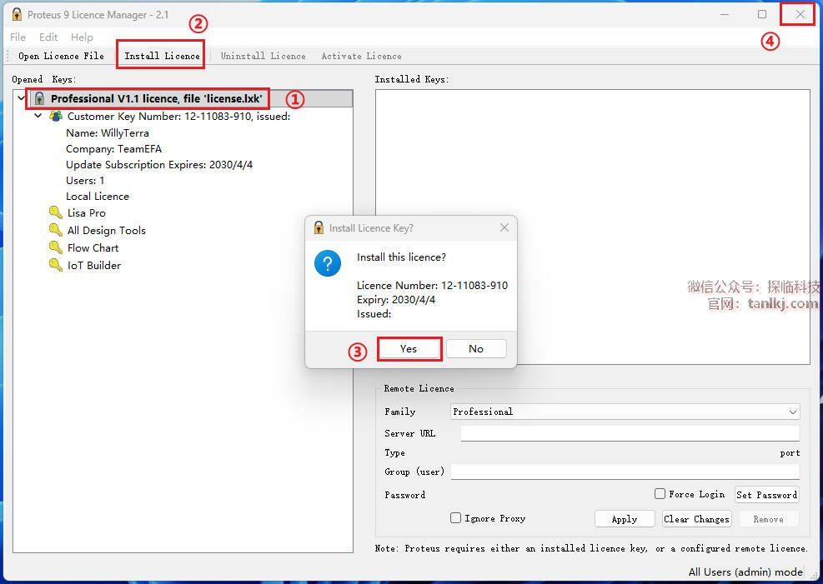The width and height of the screenshot is (823, 584).
Task: Click the Clear Changes button
Action: point(696,519)
